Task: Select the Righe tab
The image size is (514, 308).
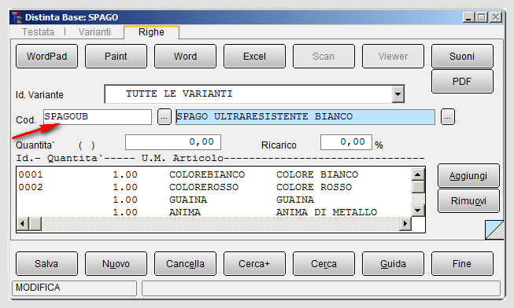Action: click(151, 32)
